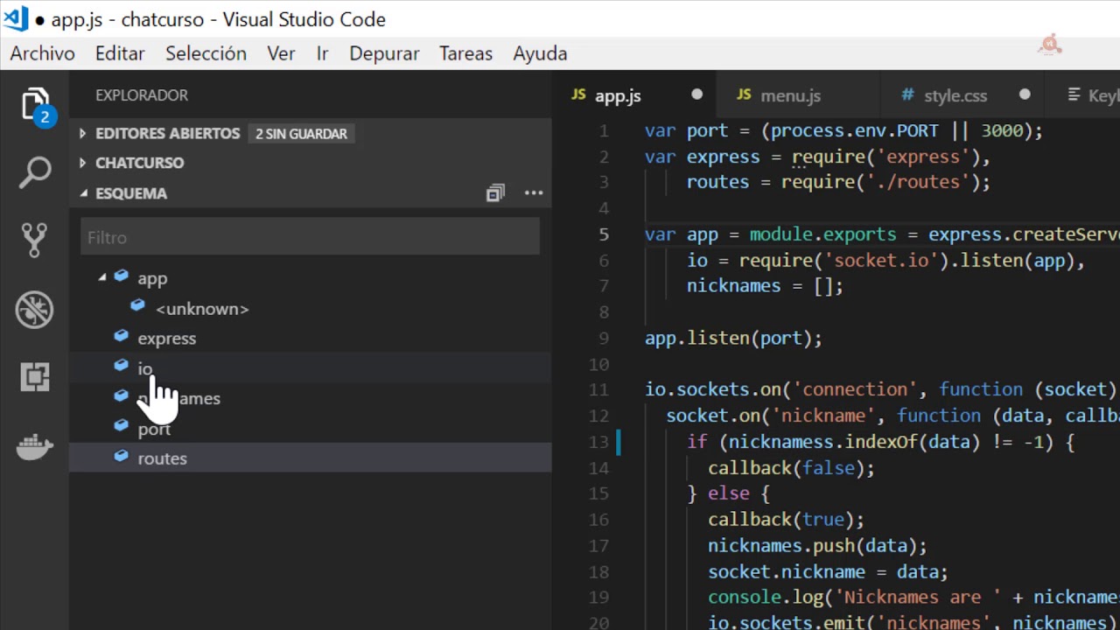Click 'socket.nickname = data;' on line 18
Viewport: 1120px width, 630px height.
(x=828, y=571)
